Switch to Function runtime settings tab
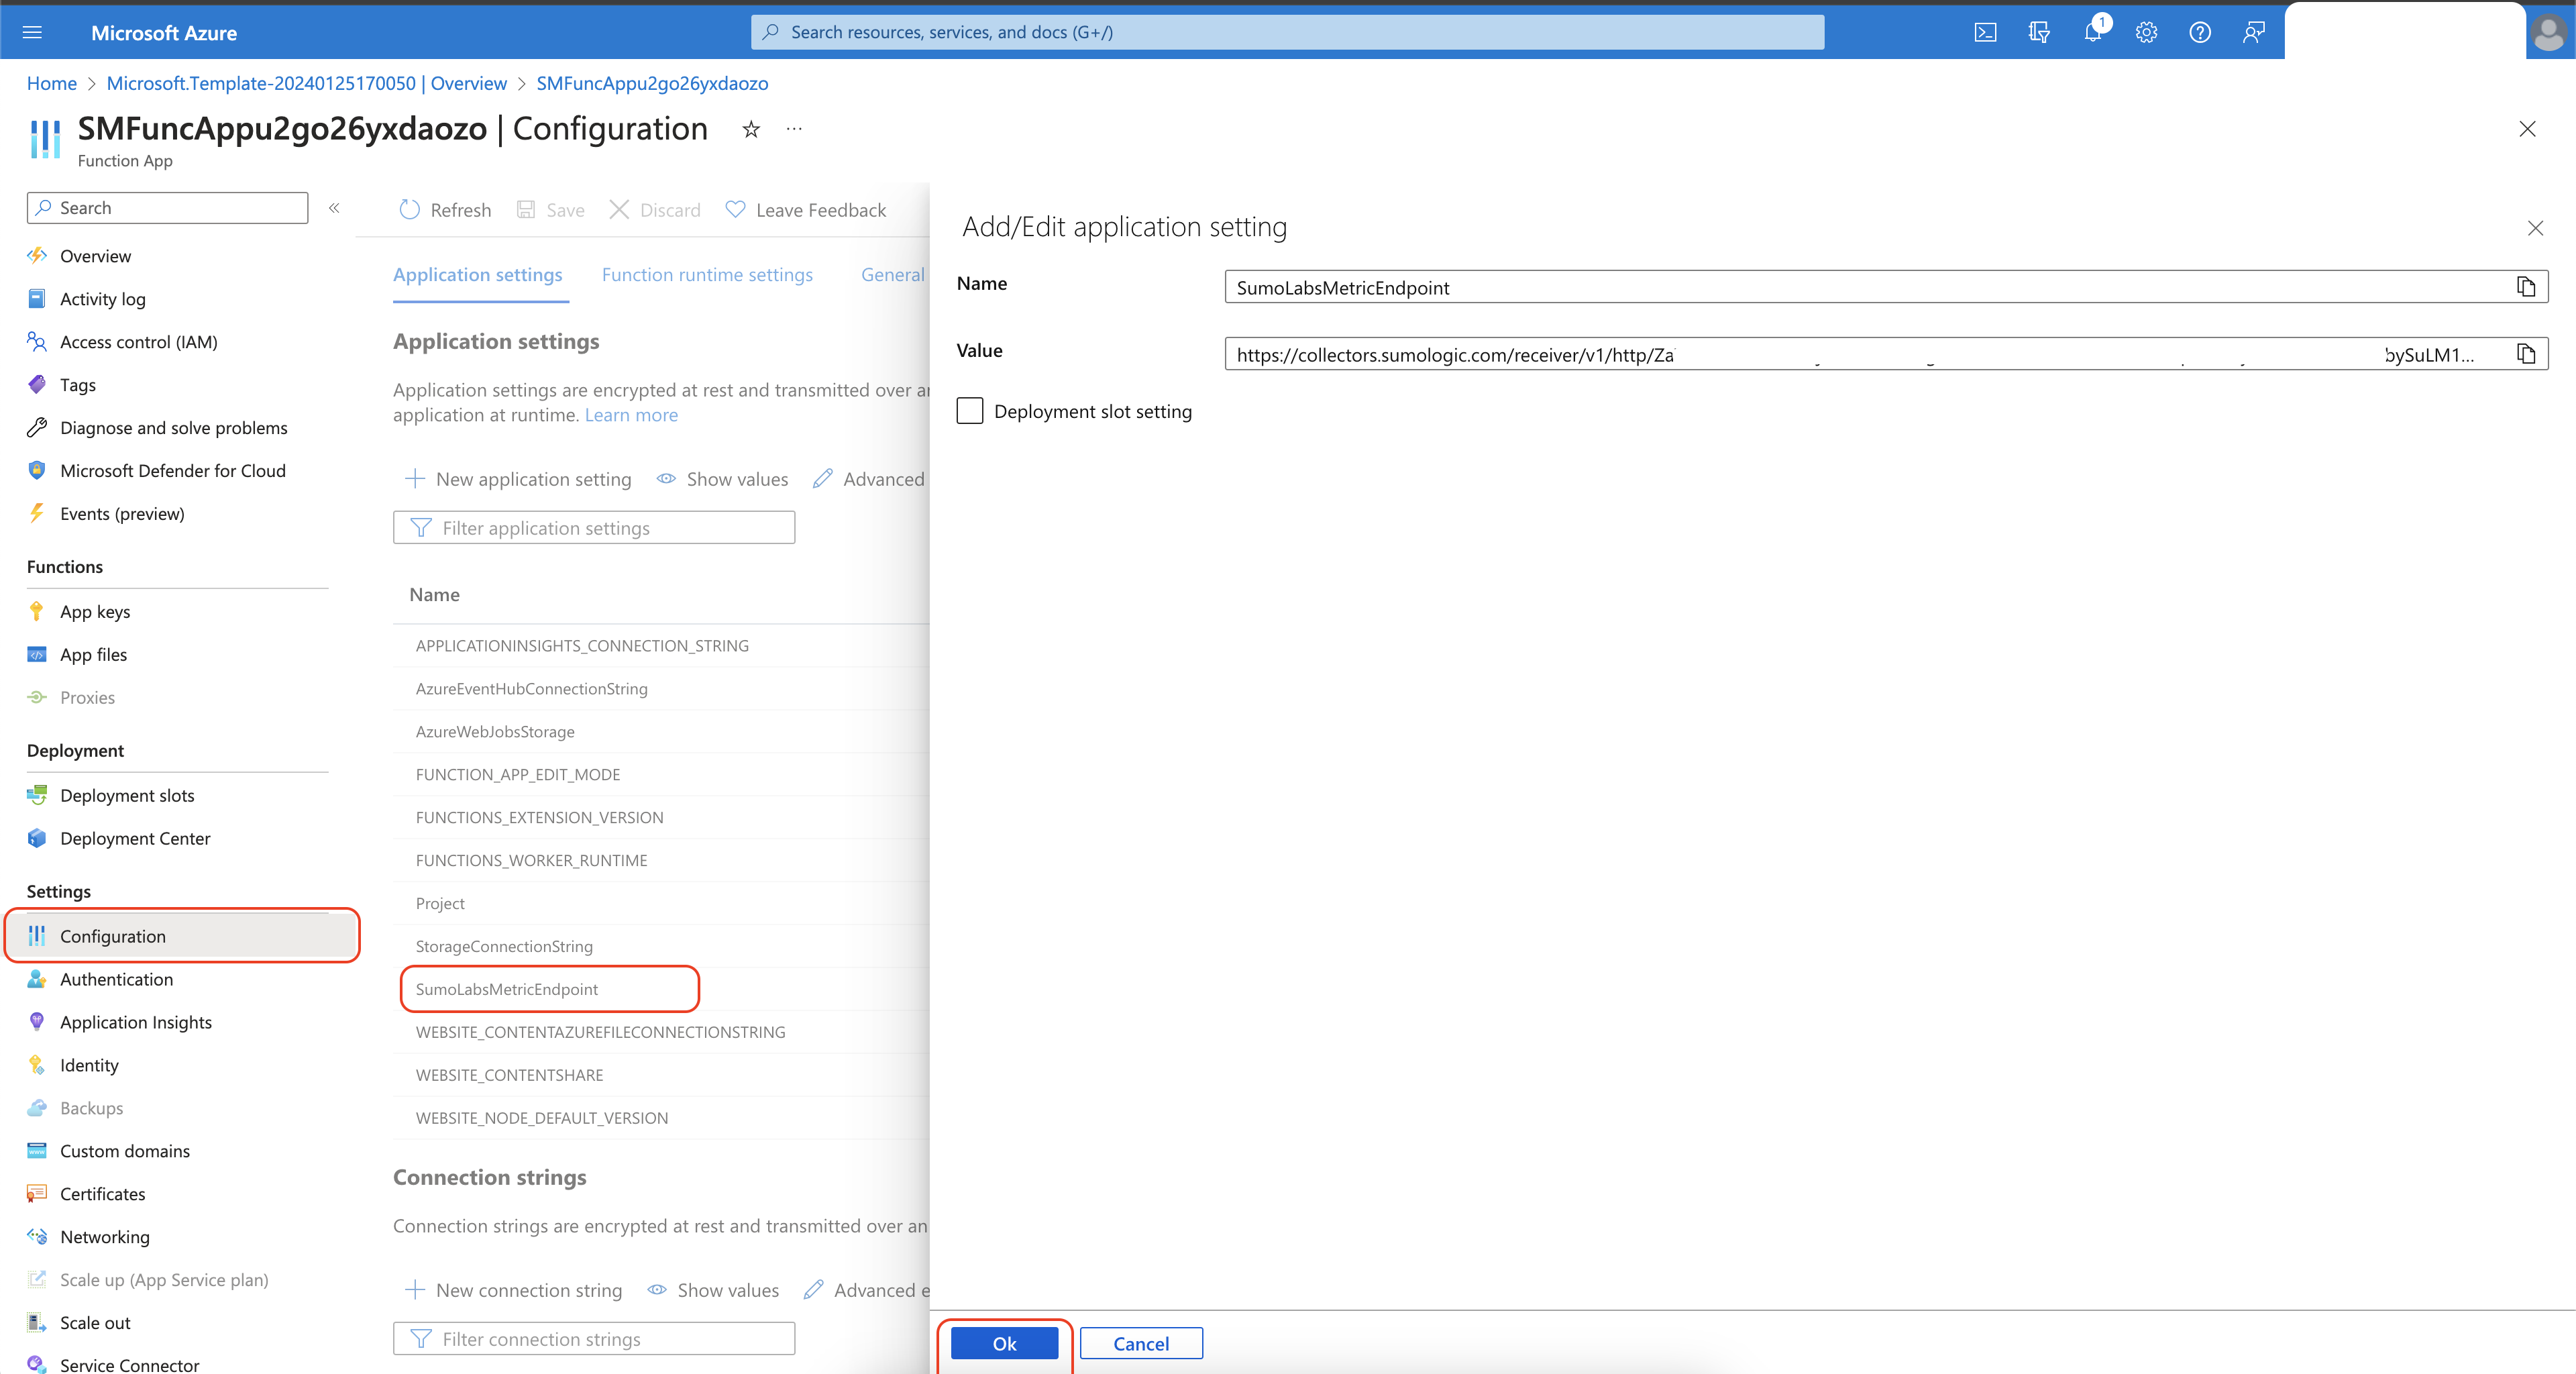The width and height of the screenshot is (2576, 1374). click(x=707, y=274)
